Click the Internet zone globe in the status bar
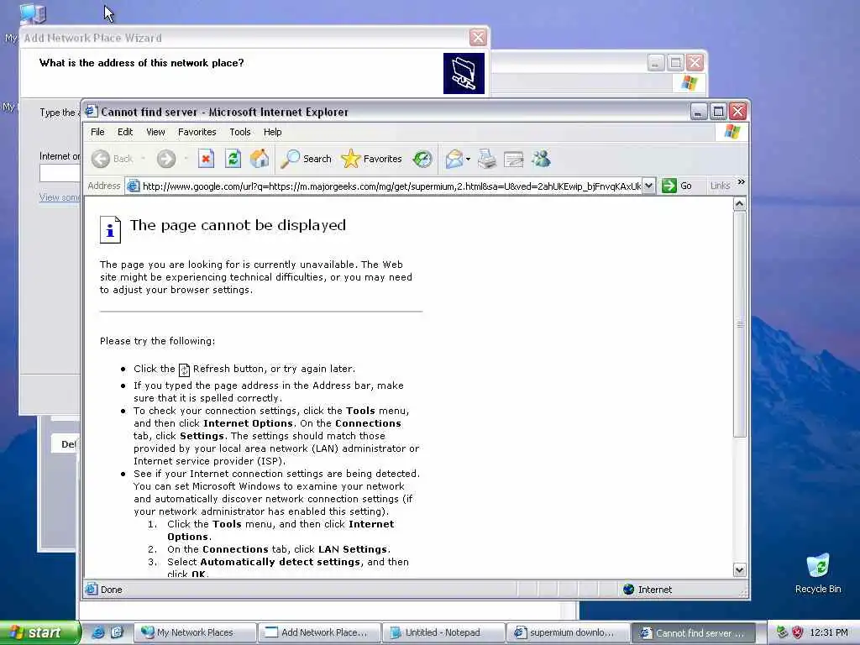Screen dimensions: 860x645 628,590
